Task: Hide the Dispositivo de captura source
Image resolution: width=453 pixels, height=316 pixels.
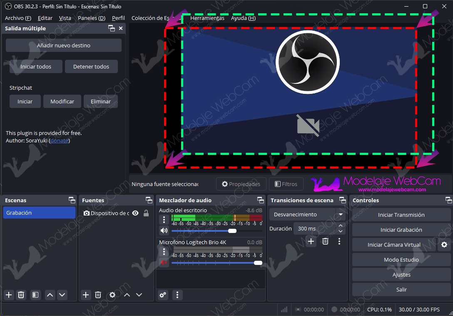Action: tap(135, 213)
